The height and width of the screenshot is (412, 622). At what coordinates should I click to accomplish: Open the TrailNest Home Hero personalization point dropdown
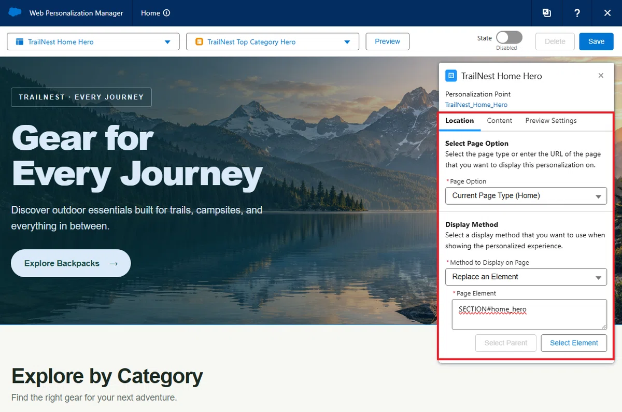(93, 42)
